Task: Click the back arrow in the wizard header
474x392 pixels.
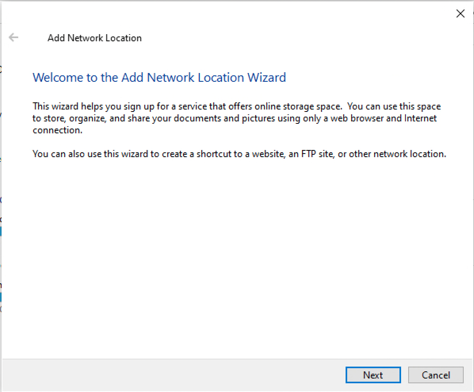Action: click(13, 38)
